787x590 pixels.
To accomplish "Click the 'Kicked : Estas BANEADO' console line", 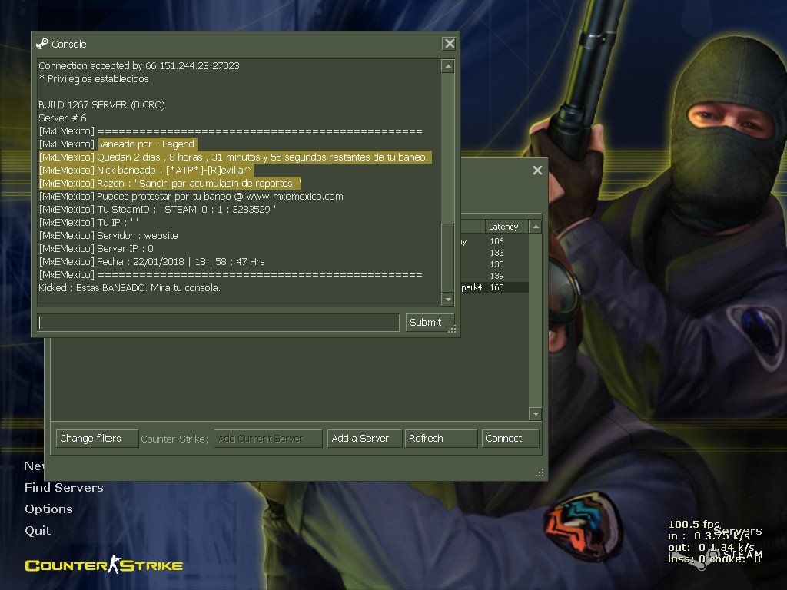I will [x=129, y=287].
